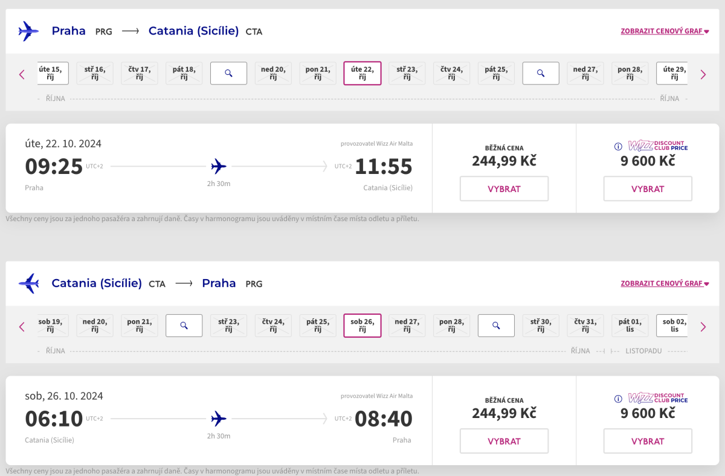Viewport: 725px width, 476px height.
Task: Click search icon before stř 30 in return row
Action: tap(496, 326)
